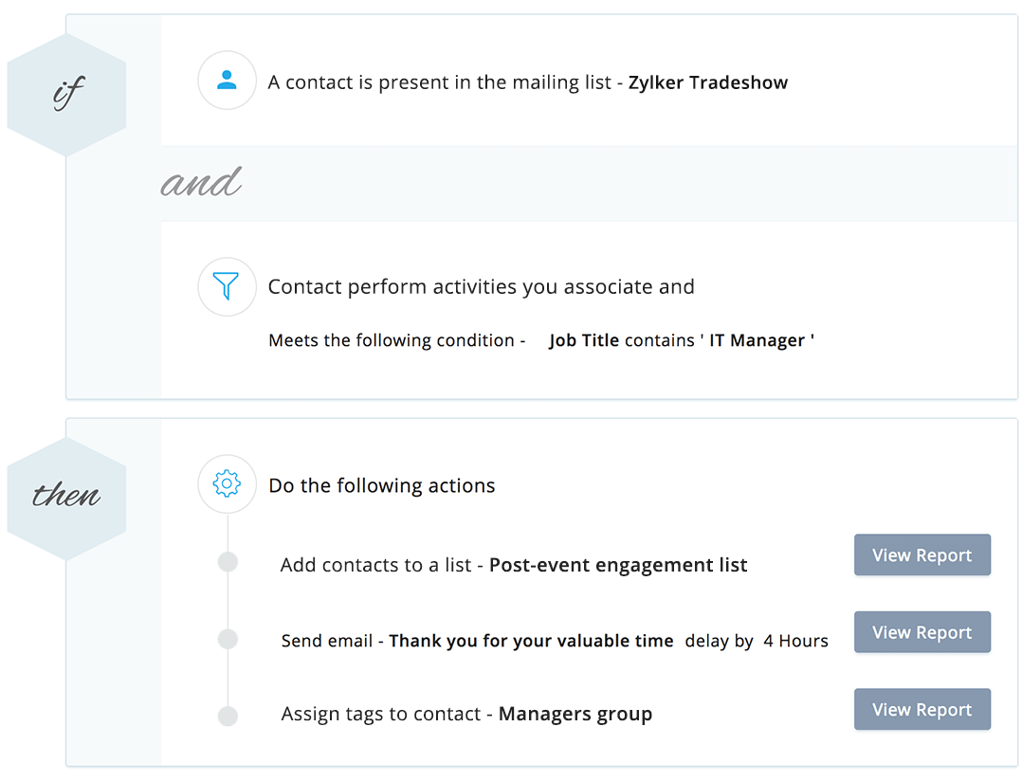
Task: Click the contact person icon
Action: tap(227, 81)
